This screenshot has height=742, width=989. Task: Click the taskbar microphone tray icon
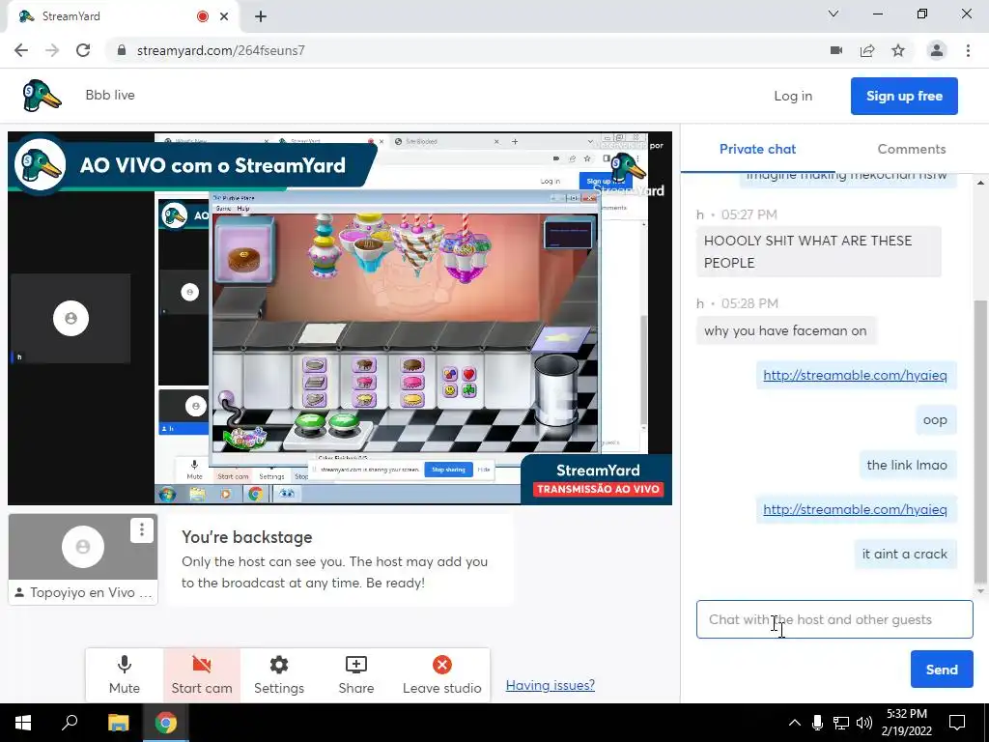[817, 723]
